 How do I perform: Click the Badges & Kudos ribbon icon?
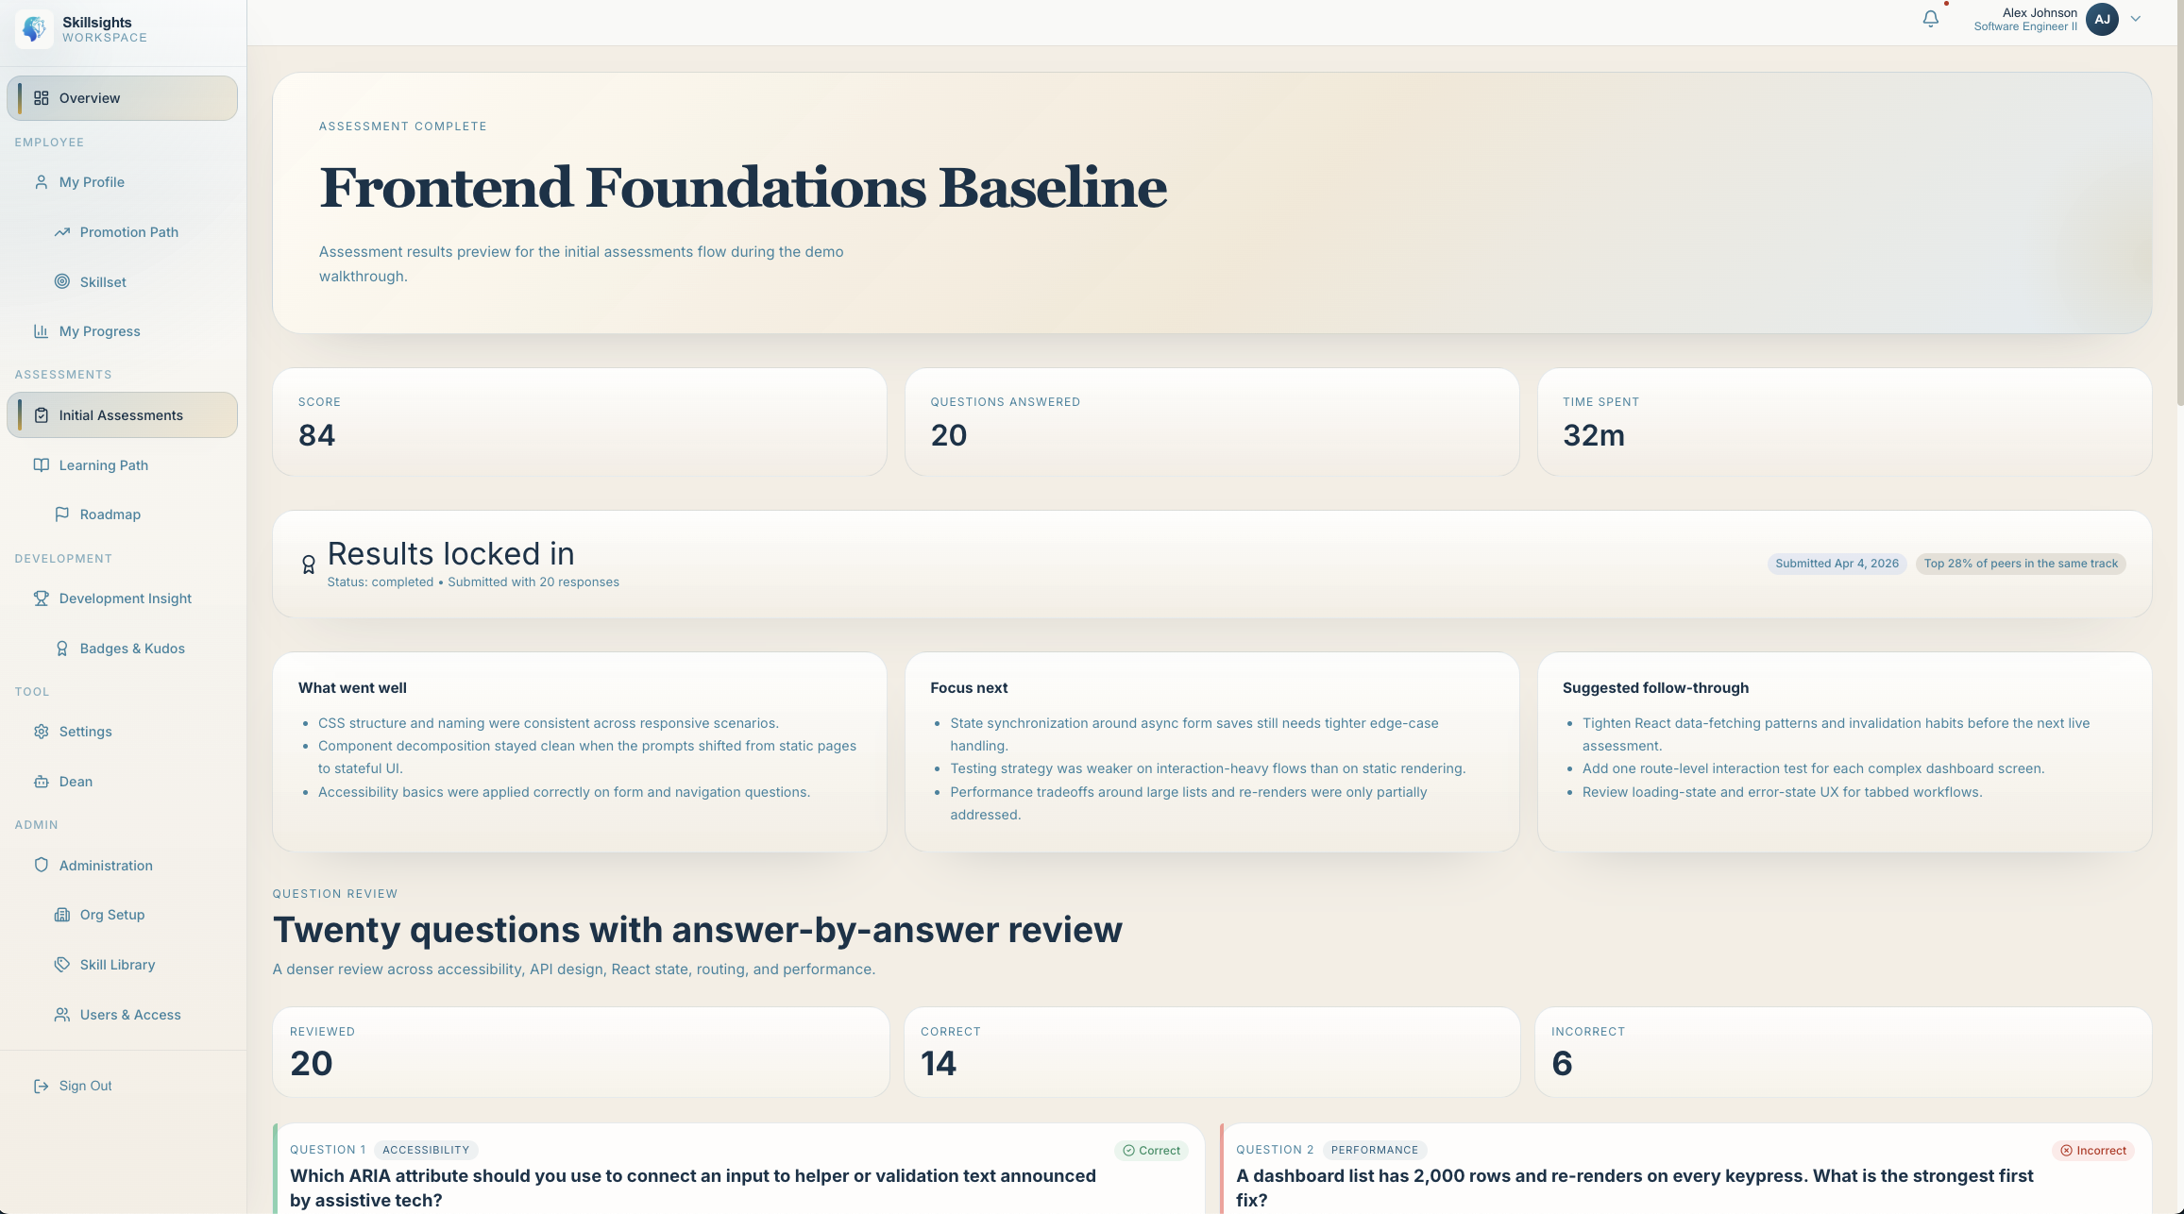[x=62, y=649]
